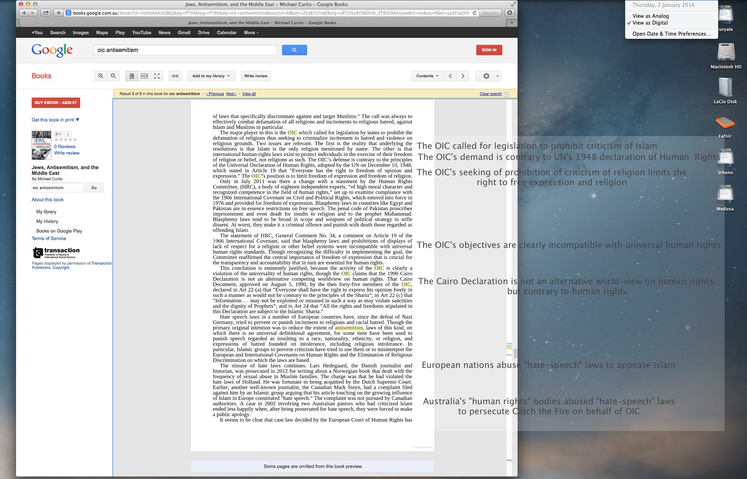The height and width of the screenshot is (479, 747).
Task: Select the LaCie Disk desktop icon
Action: click(x=725, y=91)
